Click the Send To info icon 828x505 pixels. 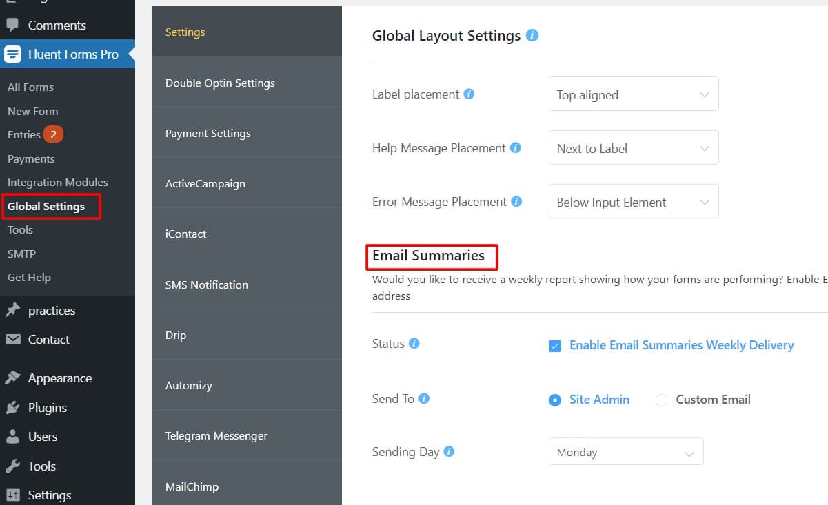[x=424, y=398]
